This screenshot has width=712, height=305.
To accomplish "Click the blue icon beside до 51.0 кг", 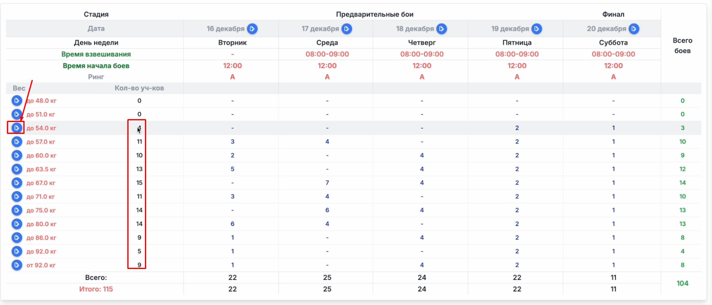I will [x=16, y=114].
